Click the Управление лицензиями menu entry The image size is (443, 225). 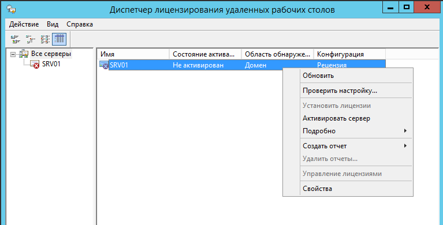[348, 174]
